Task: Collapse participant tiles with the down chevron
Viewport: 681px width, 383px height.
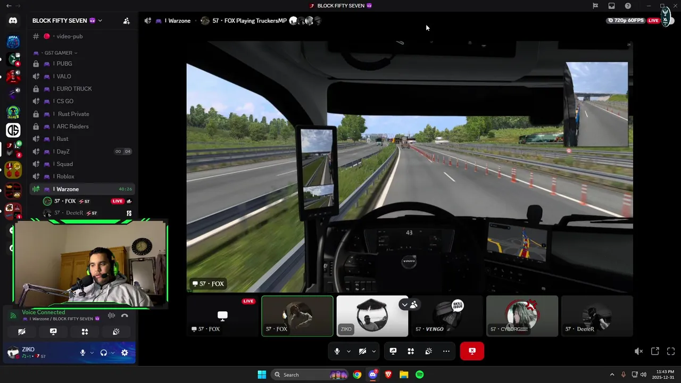Action: (404, 304)
